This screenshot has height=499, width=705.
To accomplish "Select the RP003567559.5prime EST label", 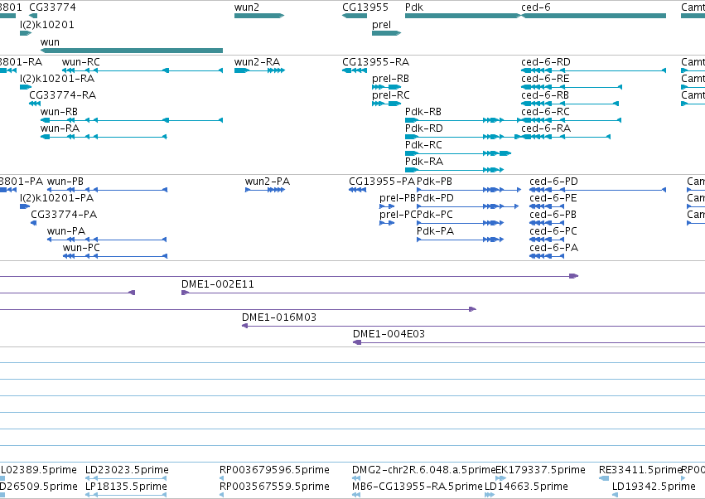I will [x=274, y=487].
